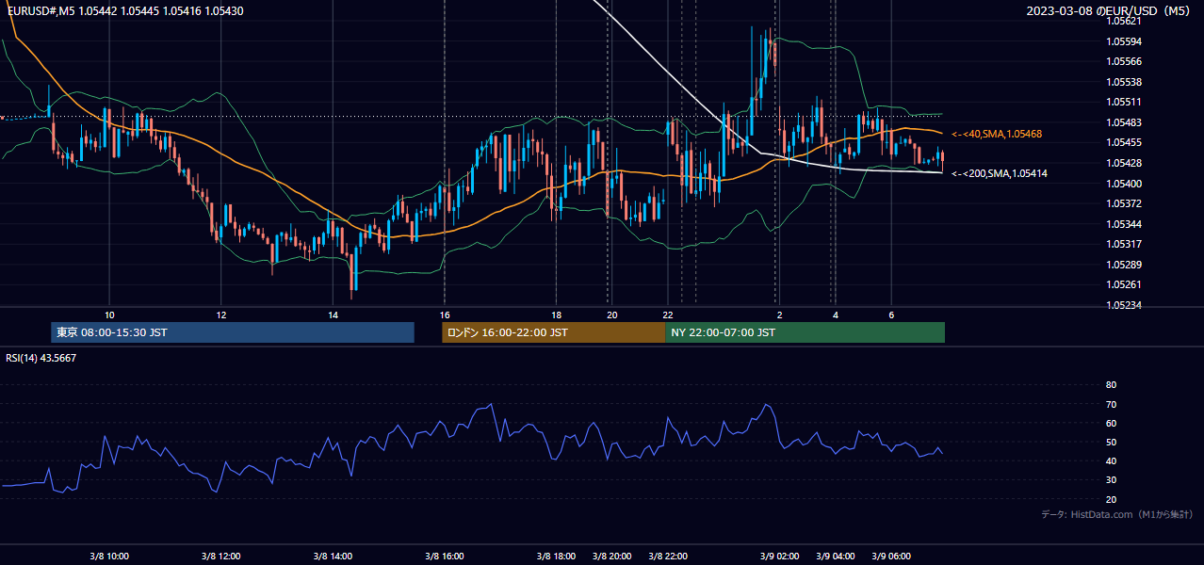Select the ロンドン 16:00-22:00 JST session bar
This screenshot has width=1204, height=565.
[x=553, y=332]
